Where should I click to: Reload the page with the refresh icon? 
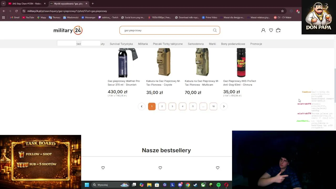(x=16, y=11)
